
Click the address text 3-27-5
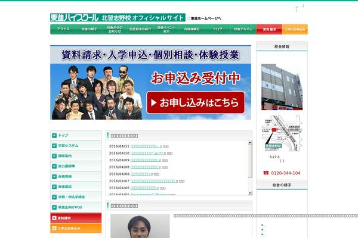pyautogui.click(x=274, y=157)
